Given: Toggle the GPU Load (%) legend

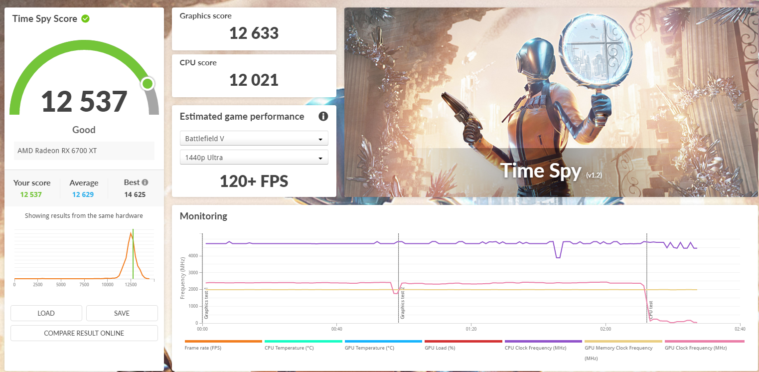Looking at the screenshot, I should tap(463, 345).
